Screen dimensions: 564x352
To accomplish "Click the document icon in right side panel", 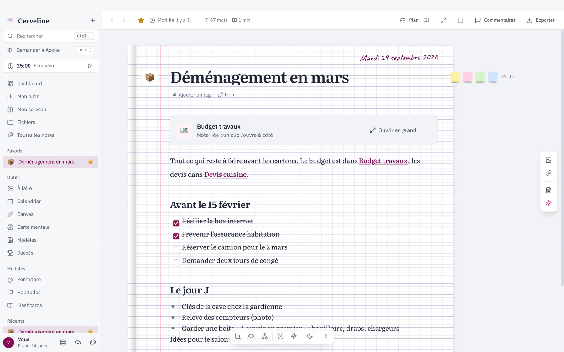I will pyautogui.click(x=549, y=190).
